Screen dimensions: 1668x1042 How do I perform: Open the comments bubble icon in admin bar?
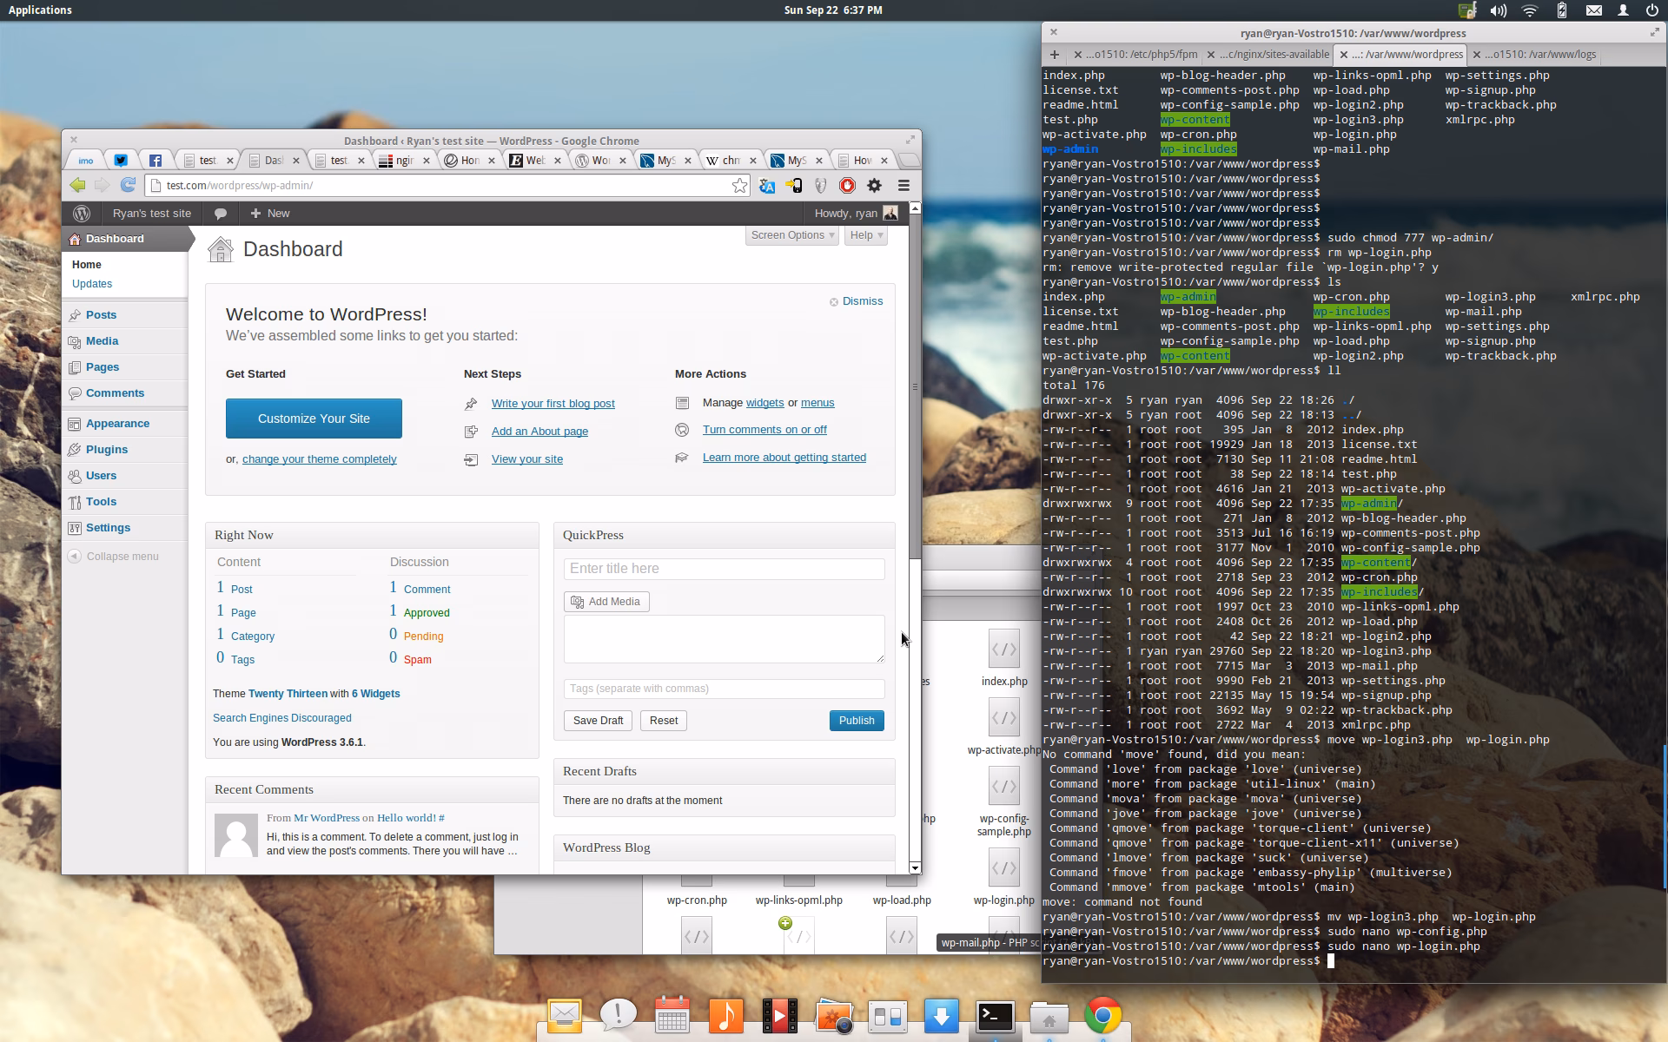click(x=221, y=214)
